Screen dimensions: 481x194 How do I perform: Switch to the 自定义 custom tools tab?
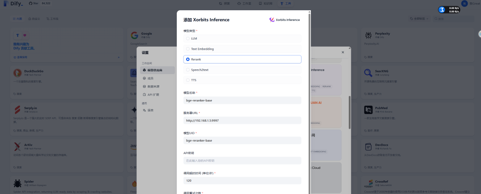tap(34, 19)
